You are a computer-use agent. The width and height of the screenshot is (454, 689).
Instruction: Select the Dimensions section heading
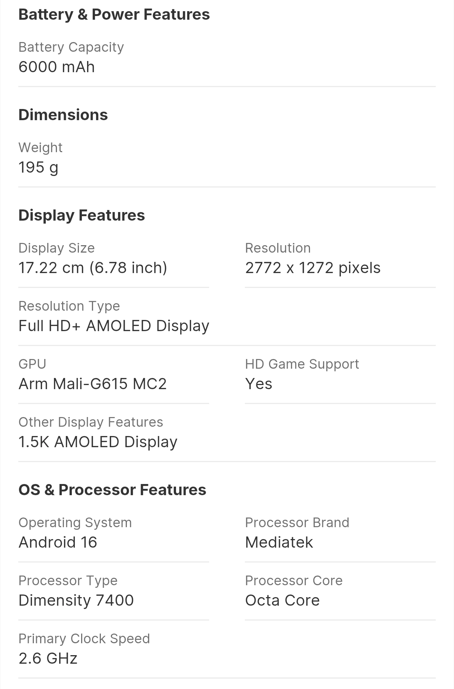pyautogui.click(x=63, y=115)
